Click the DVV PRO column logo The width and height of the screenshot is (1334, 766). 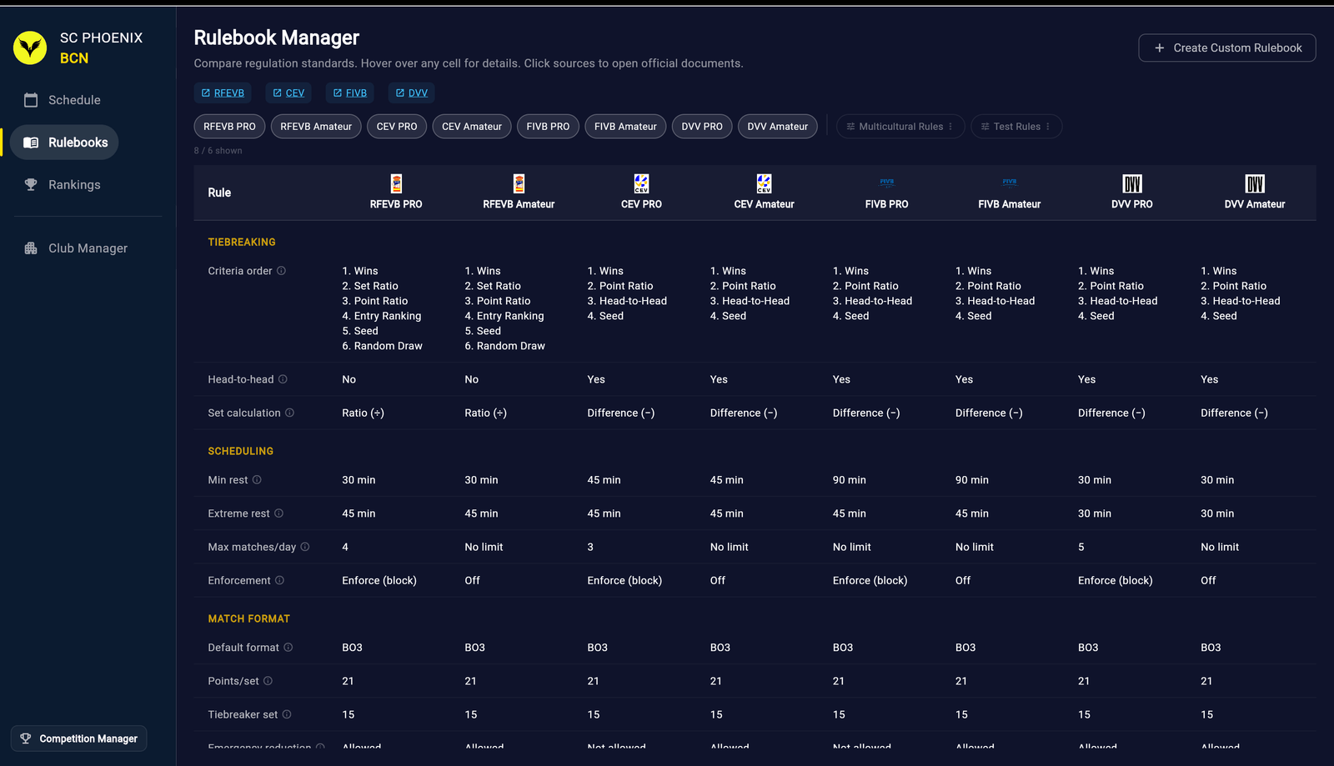pyautogui.click(x=1131, y=183)
